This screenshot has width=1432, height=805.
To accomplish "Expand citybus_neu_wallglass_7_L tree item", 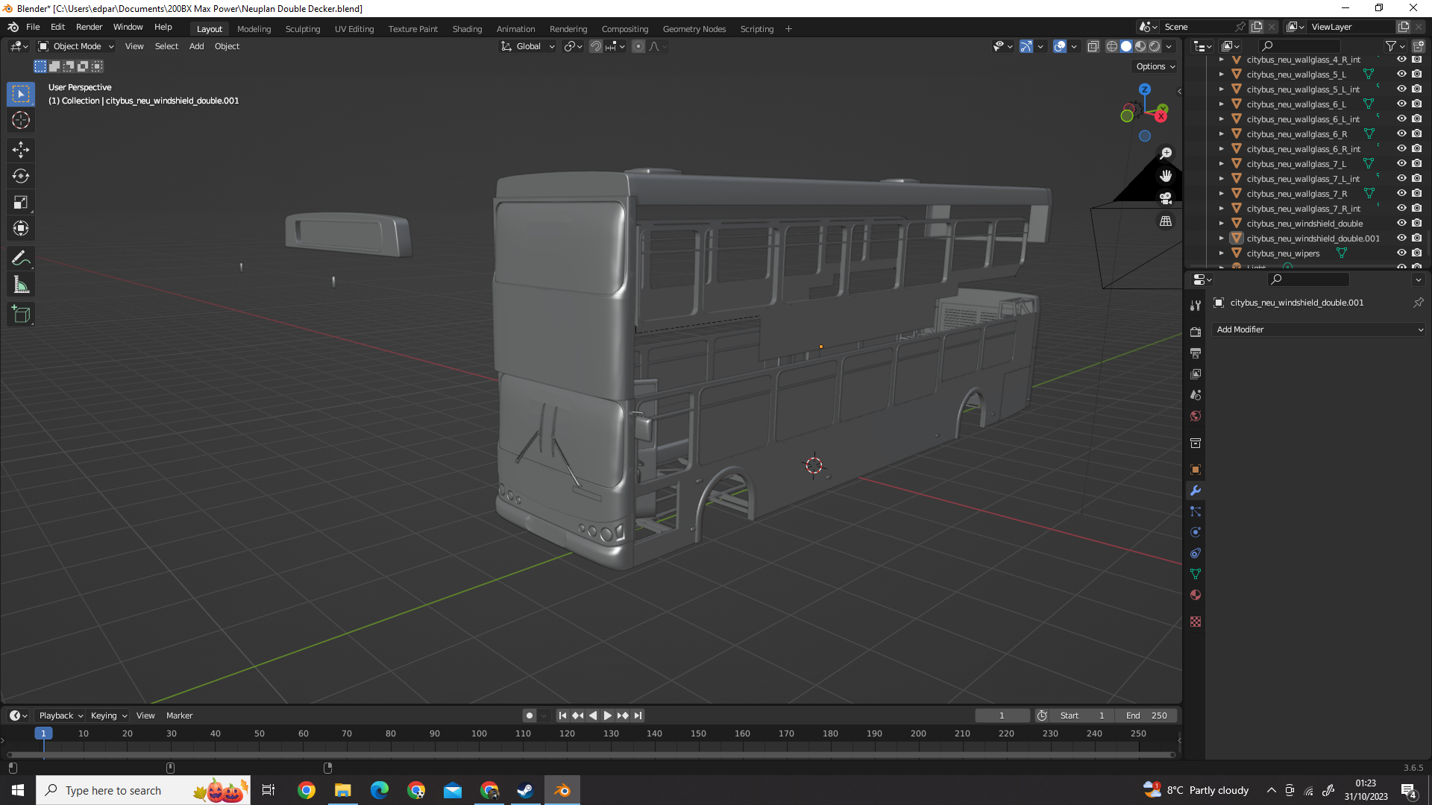I will click(1221, 163).
